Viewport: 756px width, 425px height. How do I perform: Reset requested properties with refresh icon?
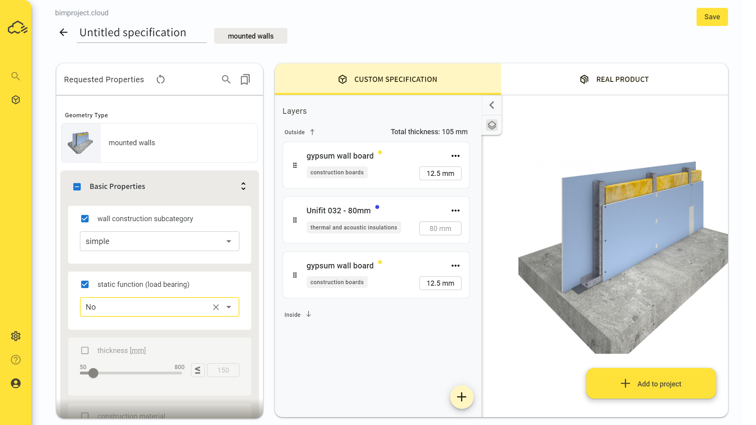pos(161,79)
